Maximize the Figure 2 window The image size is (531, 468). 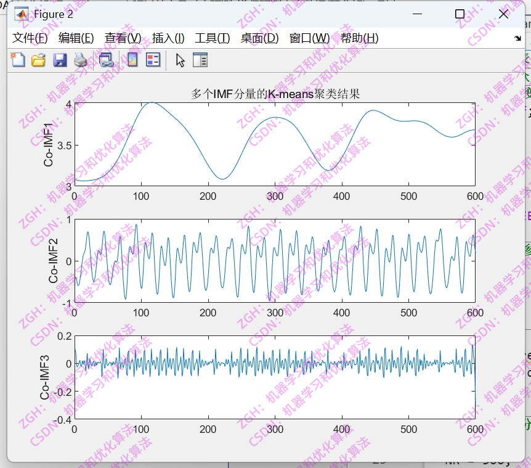pyautogui.click(x=460, y=14)
